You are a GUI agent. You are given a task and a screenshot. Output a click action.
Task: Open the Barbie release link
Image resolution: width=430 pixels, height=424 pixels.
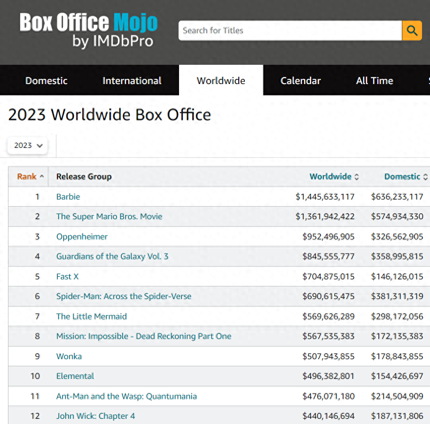[68, 197]
